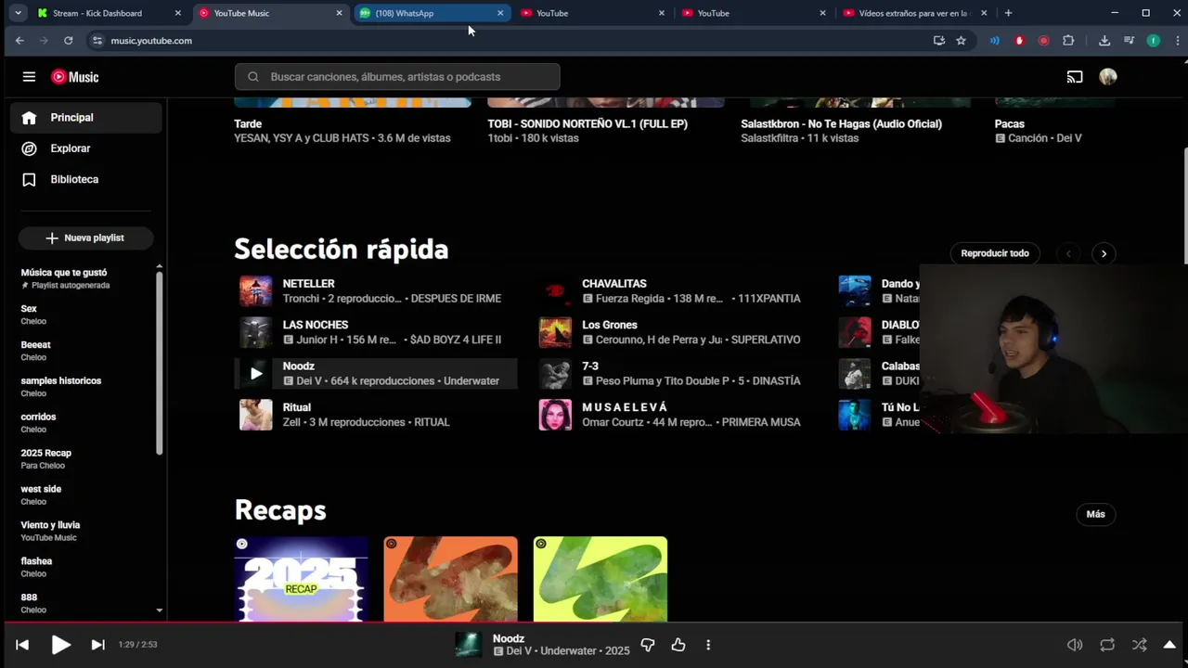The width and height of the screenshot is (1188, 668).
Task: Dislike the song Noodz
Action: 648,645
